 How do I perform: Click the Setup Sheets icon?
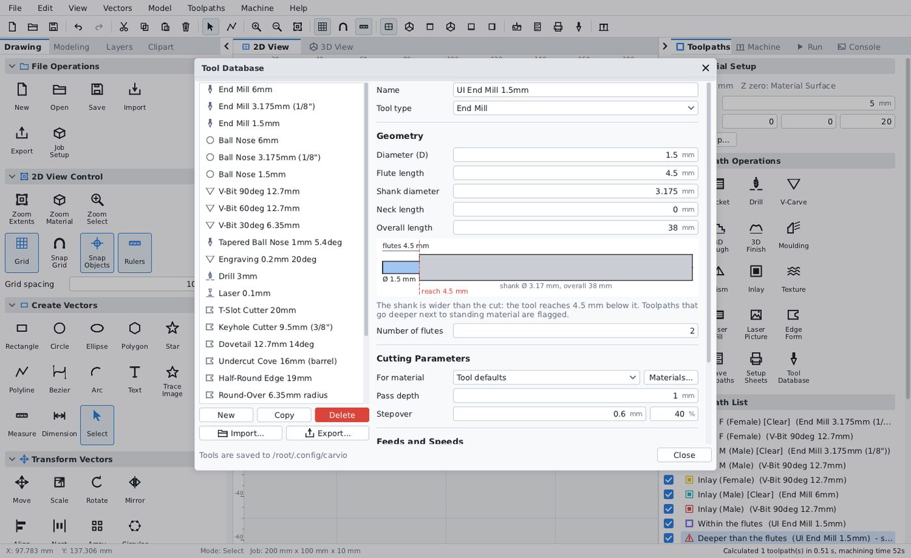[755, 366]
